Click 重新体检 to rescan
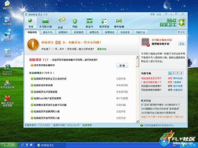Image resolution: width=198 pixels, height=148 pixels. 102,49
